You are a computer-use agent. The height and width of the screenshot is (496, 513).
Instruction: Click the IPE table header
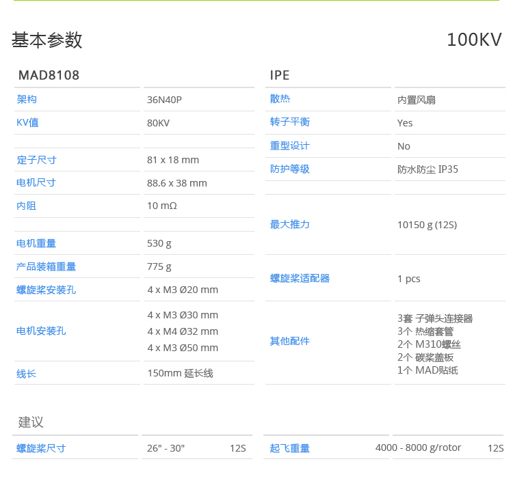coord(280,75)
